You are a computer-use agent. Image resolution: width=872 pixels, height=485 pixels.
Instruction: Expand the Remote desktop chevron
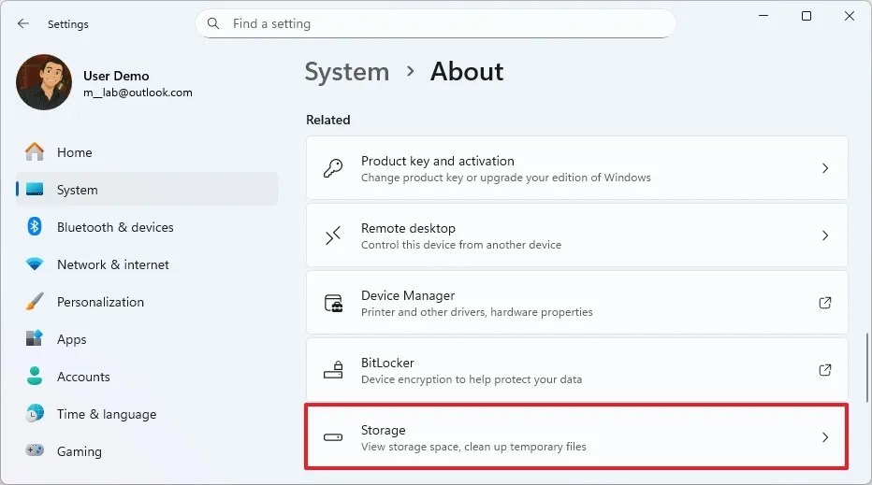tap(825, 235)
